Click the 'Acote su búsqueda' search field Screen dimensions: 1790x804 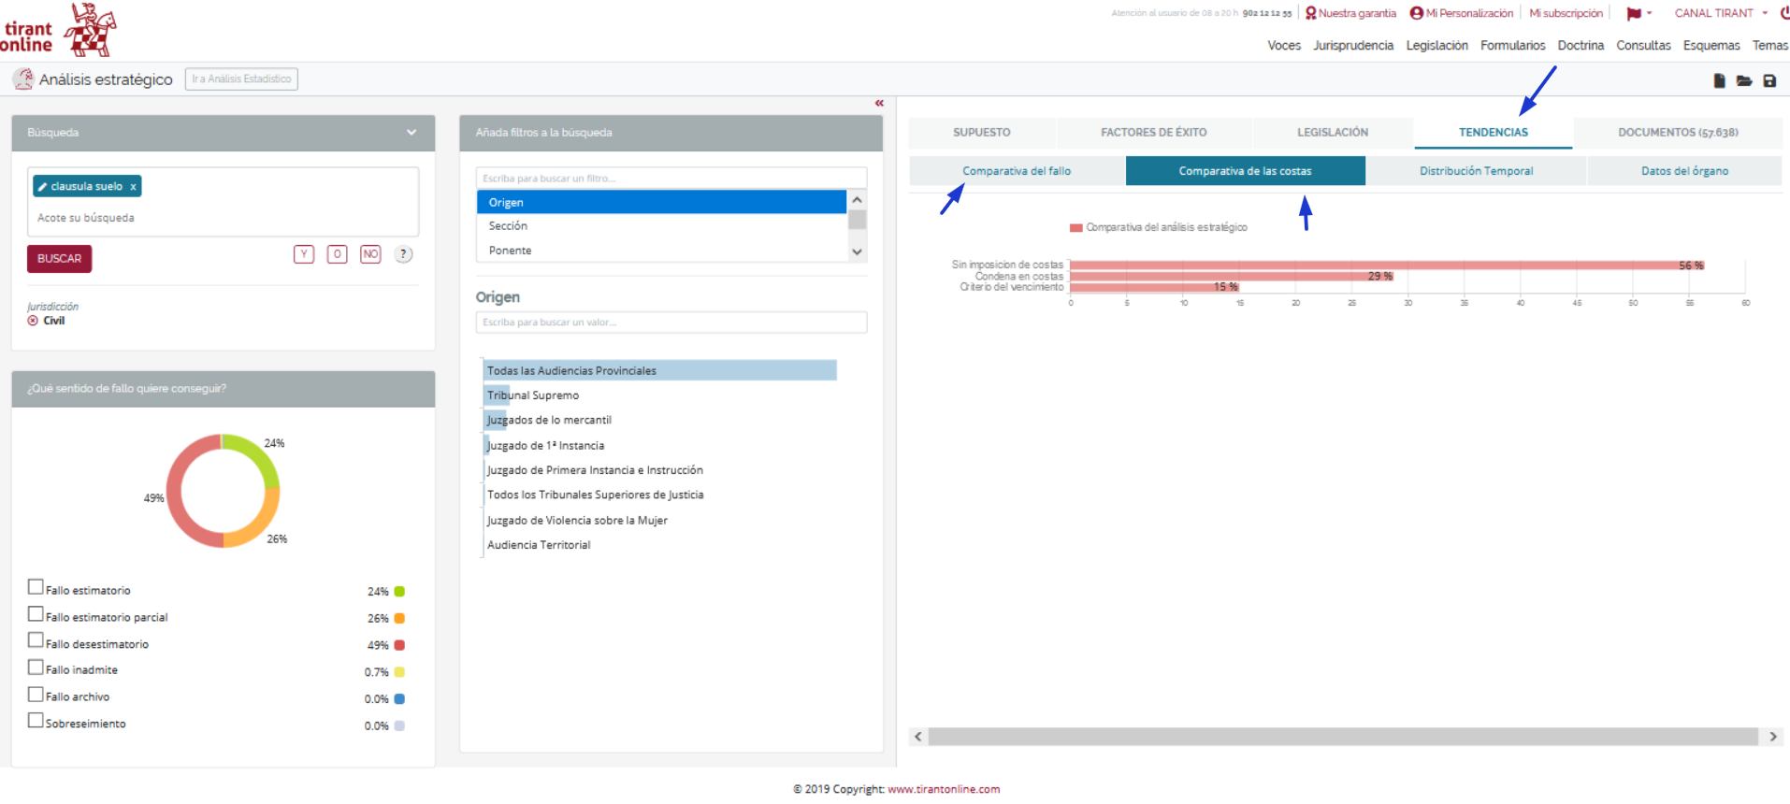(x=223, y=218)
